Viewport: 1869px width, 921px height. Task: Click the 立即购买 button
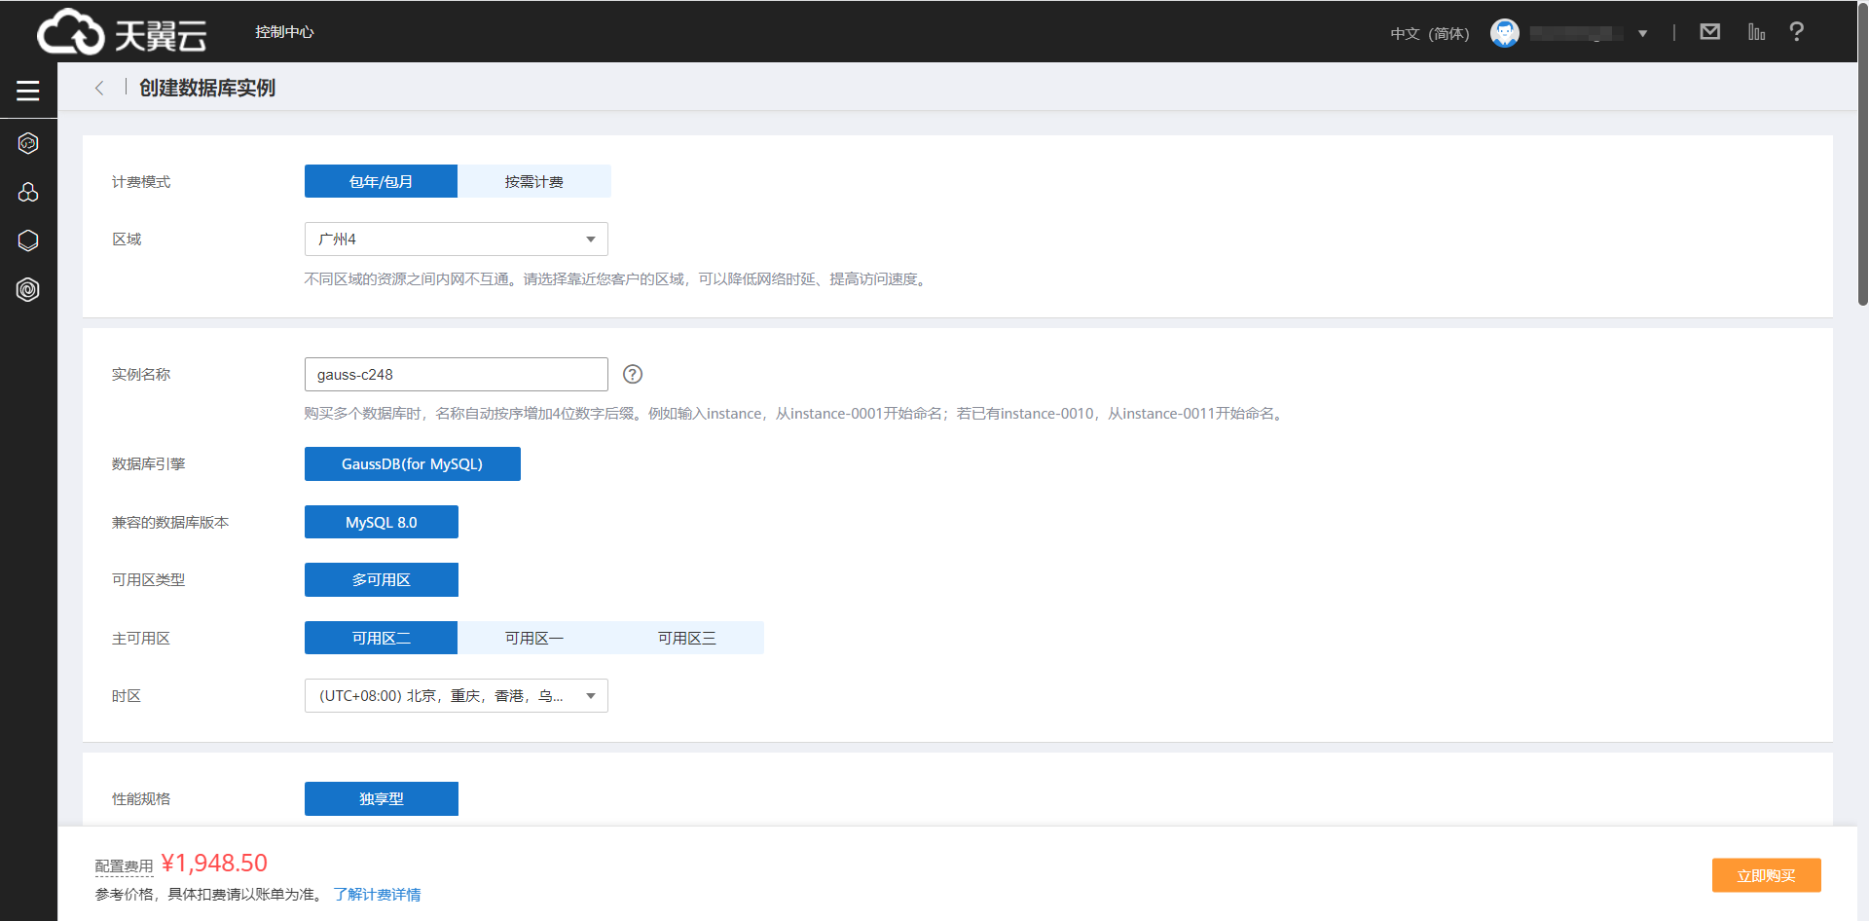[x=1766, y=875]
